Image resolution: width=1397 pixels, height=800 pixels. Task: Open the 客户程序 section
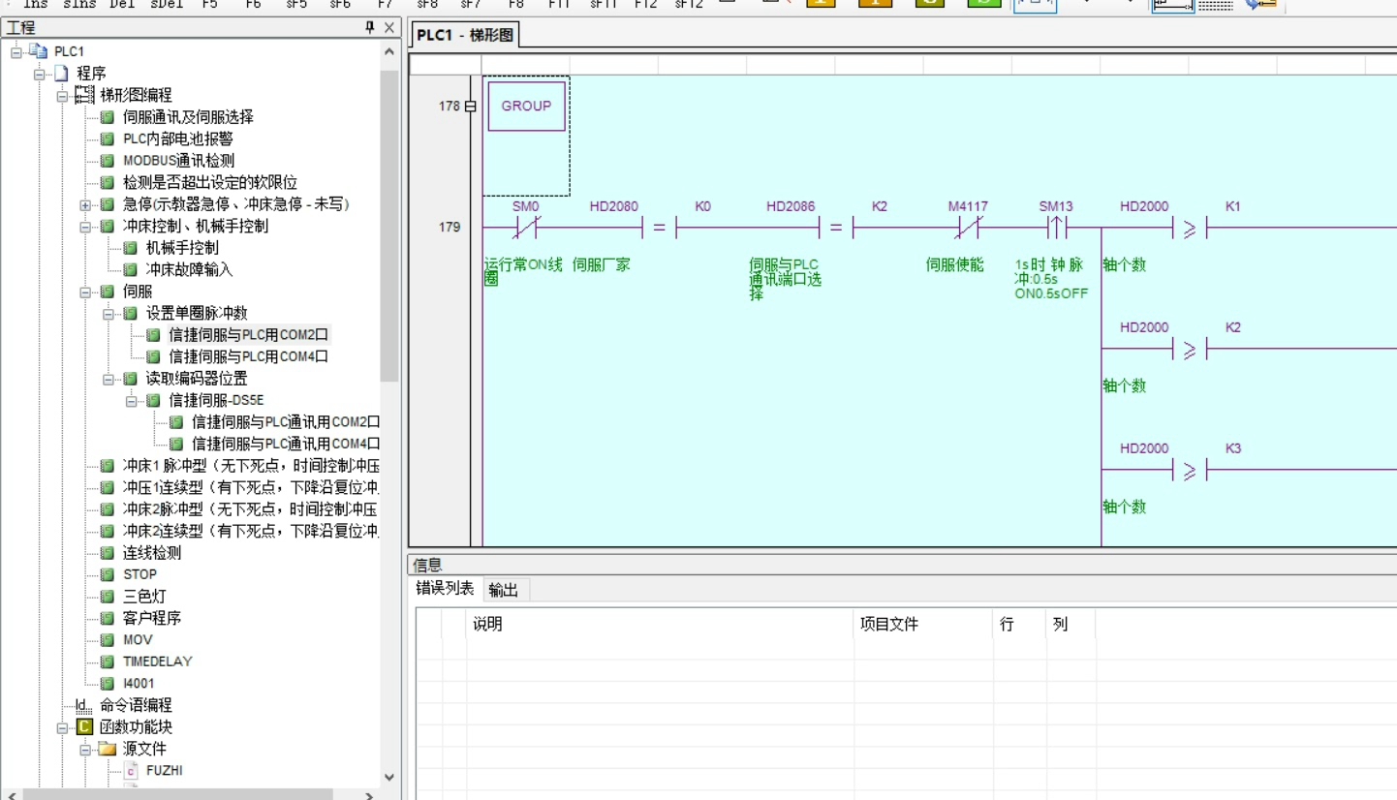(x=152, y=618)
